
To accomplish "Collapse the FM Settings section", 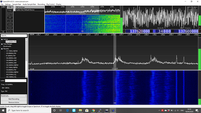I will (x=15, y=7).
